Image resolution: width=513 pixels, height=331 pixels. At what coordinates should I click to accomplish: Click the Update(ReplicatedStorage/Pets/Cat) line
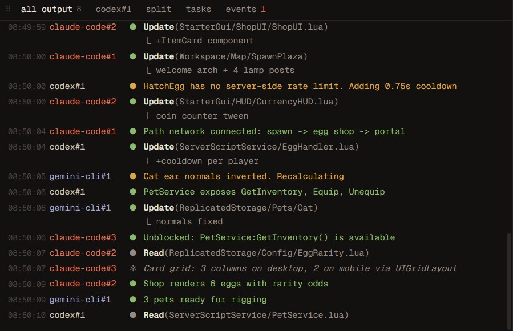[231, 207]
